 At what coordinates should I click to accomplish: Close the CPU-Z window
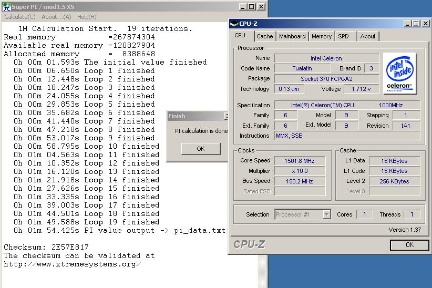(426, 24)
